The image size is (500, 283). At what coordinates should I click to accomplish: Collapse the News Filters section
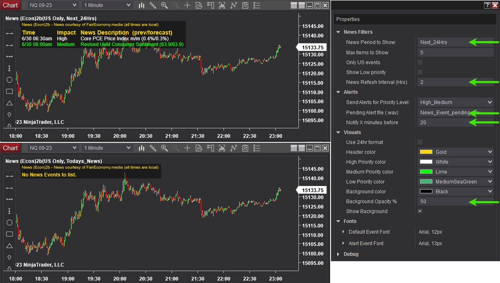click(x=339, y=32)
